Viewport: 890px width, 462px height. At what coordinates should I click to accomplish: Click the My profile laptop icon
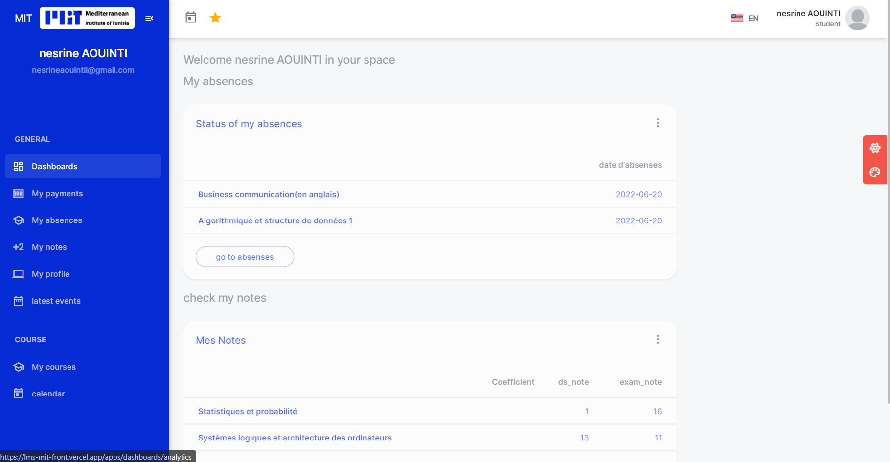[x=19, y=274]
